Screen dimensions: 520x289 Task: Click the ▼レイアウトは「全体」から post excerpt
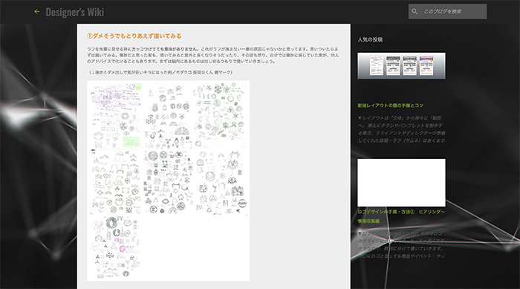[401, 129]
